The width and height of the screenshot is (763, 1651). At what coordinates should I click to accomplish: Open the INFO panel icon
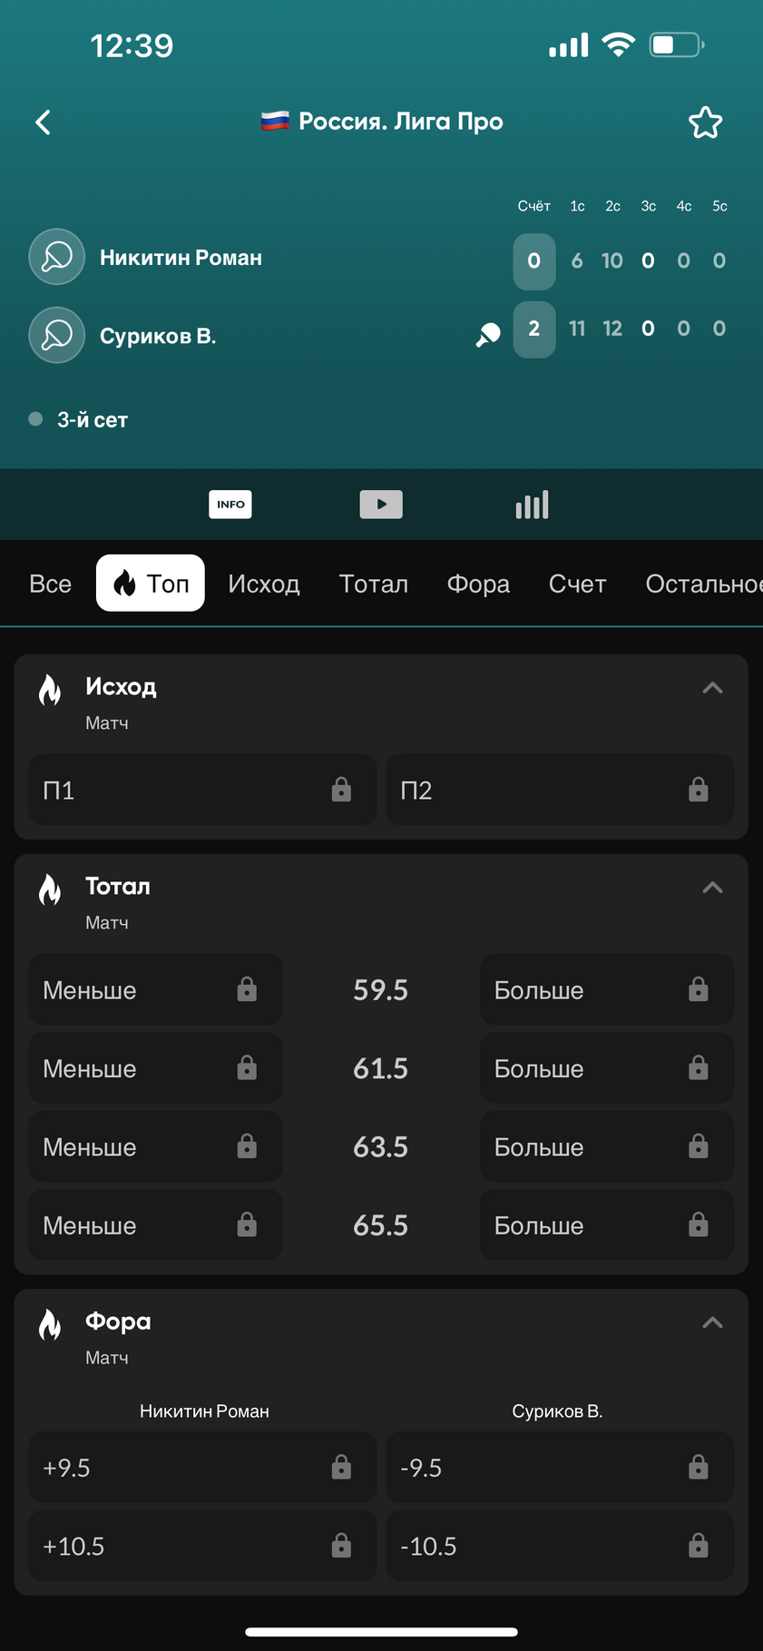[230, 505]
